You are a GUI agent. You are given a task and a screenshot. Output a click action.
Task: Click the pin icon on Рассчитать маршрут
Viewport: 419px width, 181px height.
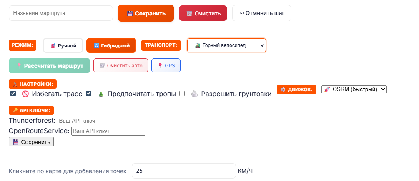19,66
